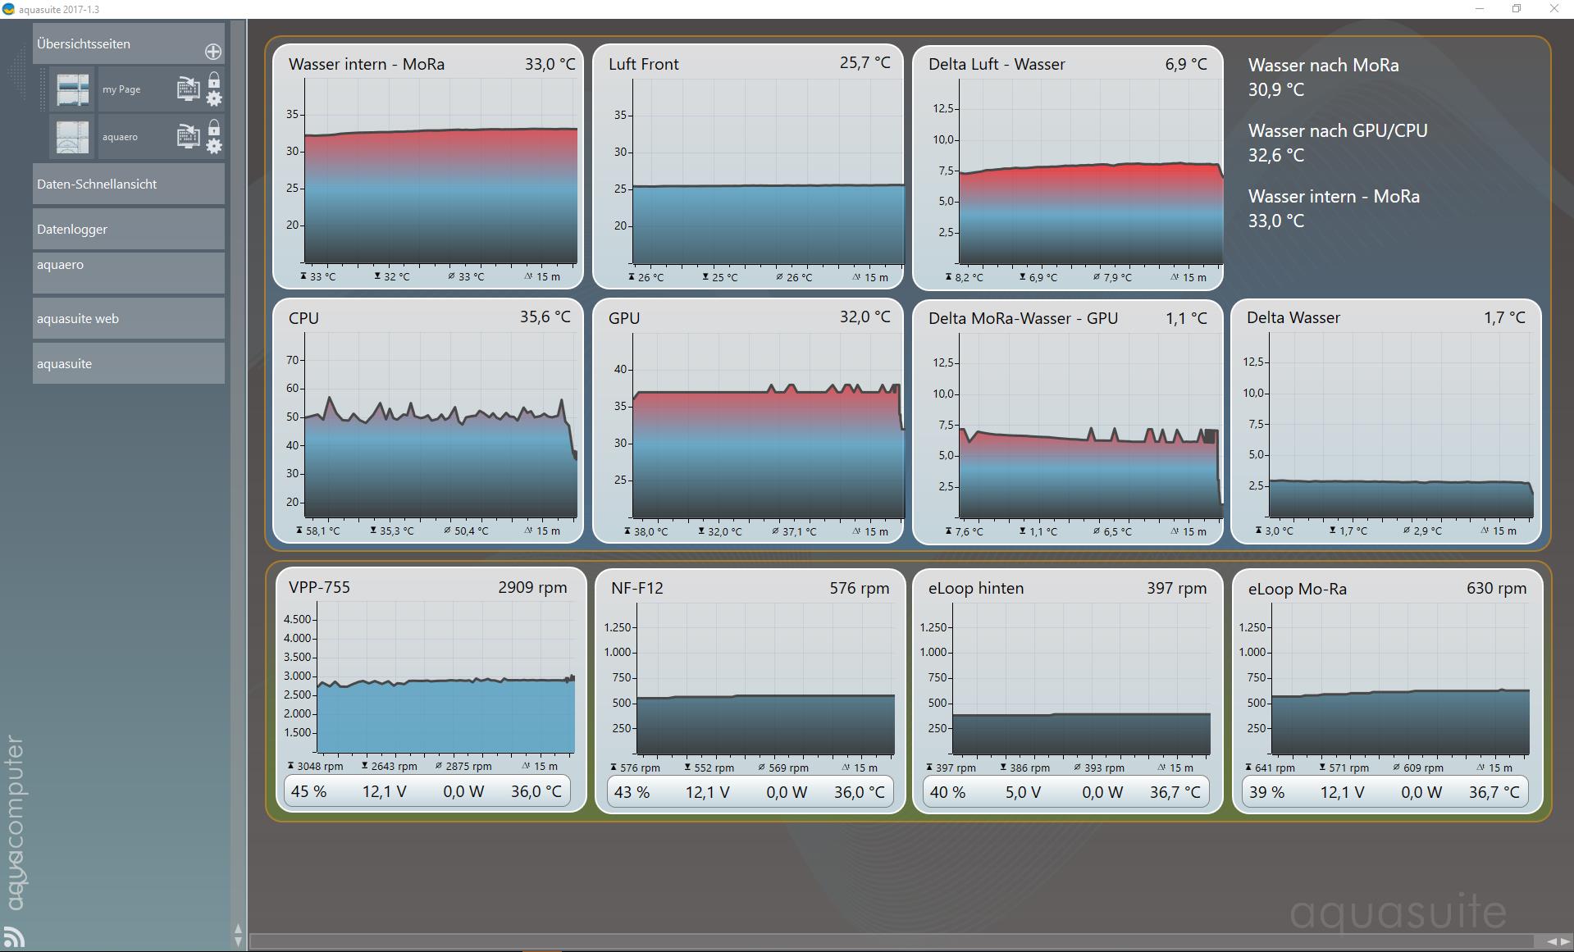Expand the Daten-Schnellansicht section
This screenshot has height=952, width=1574.
[x=129, y=184]
